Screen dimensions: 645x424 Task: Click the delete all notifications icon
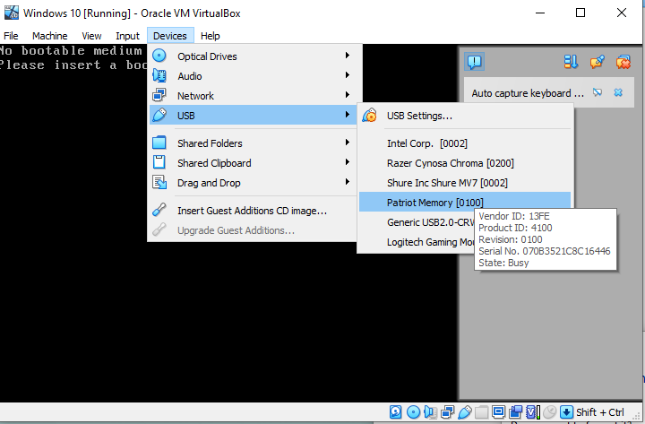point(623,62)
